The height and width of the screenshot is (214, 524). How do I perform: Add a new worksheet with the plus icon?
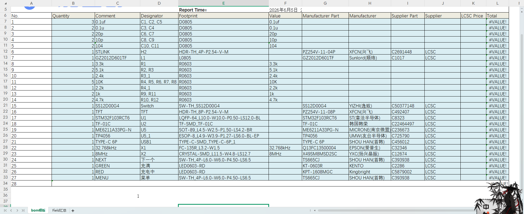(x=73, y=210)
